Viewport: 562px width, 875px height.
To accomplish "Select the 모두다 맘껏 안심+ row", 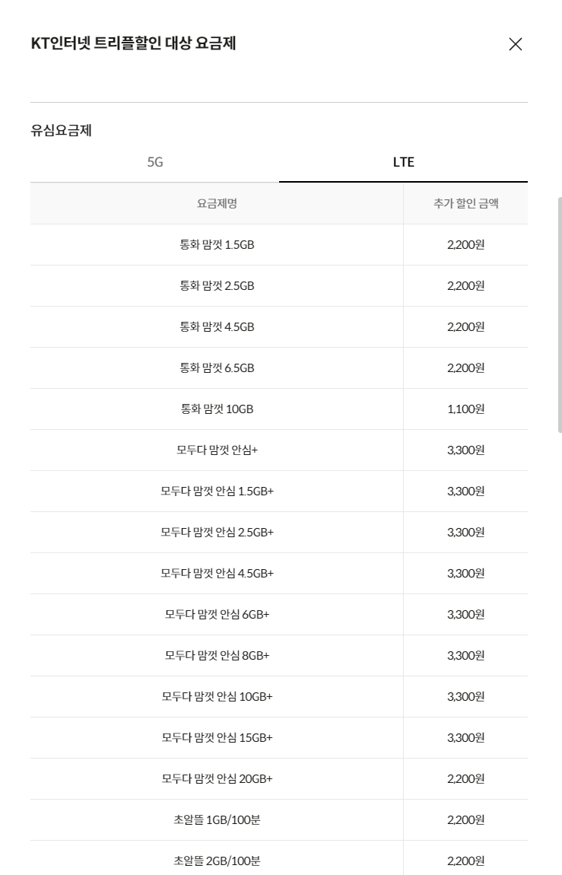I will point(279,450).
